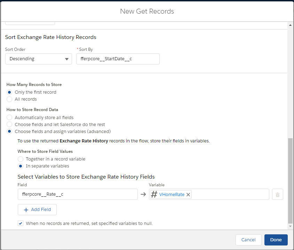This screenshot has width=294, height=250.
Task: Click the fferpcore__Rate__c Field input
Action: pyautogui.click(x=78, y=195)
